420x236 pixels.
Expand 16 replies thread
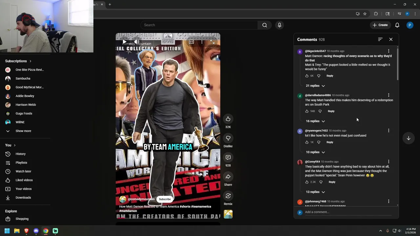315,121
